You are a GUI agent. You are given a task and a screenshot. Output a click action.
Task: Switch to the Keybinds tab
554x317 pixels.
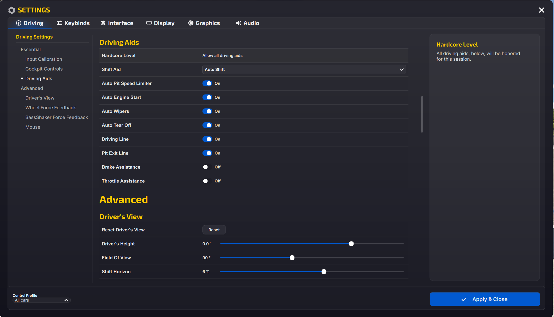(x=73, y=23)
